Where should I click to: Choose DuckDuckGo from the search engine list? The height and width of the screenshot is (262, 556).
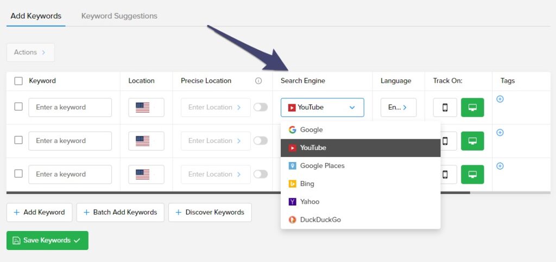click(x=361, y=220)
